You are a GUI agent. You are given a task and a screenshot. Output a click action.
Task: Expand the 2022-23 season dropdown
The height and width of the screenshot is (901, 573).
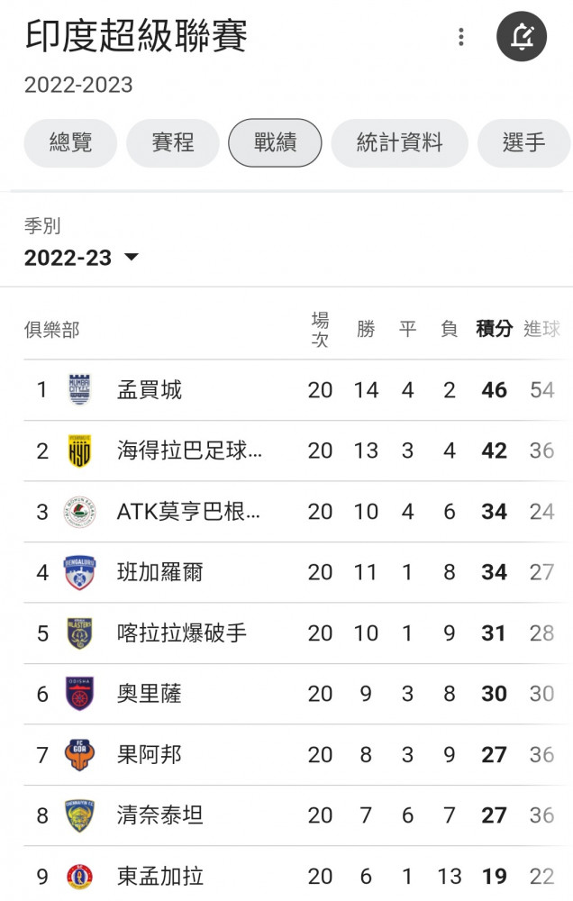coord(81,258)
